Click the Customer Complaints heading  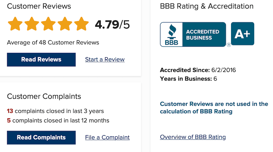click(x=44, y=96)
